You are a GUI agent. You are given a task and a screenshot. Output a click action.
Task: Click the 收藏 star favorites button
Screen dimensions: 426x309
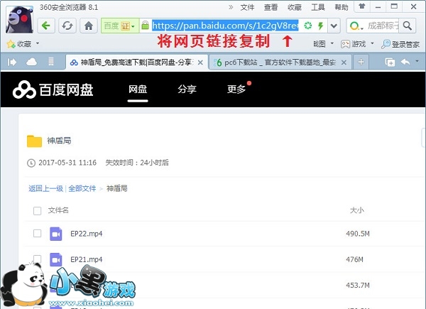19,44
